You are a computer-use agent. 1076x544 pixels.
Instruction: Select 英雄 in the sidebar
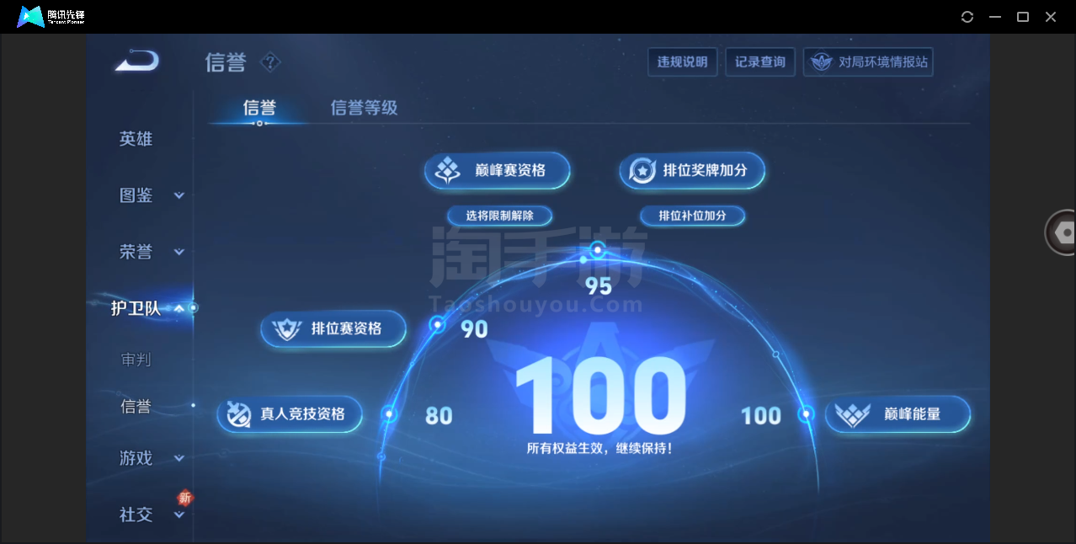point(136,139)
